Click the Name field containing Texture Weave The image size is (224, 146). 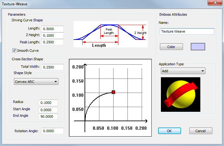click(x=187, y=31)
